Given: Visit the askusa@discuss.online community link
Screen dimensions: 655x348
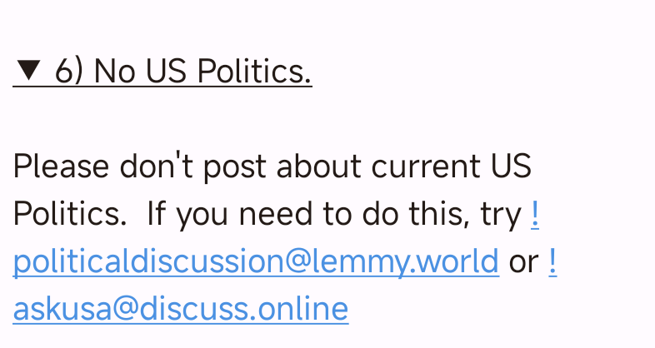Looking at the screenshot, I should click(180, 309).
